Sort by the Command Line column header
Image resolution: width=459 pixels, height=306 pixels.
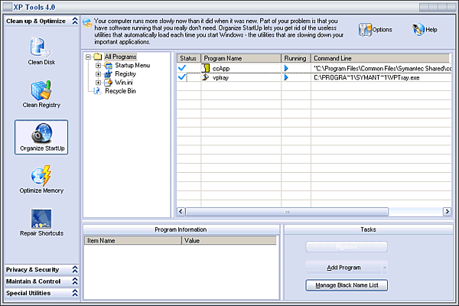click(380, 58)
